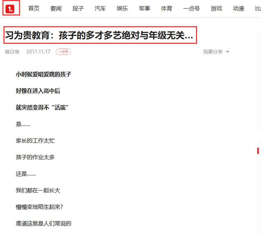Click the red scroll indicator at right edge
The image size is (261, 235).
pyautogui.click(x=258, y=151)
